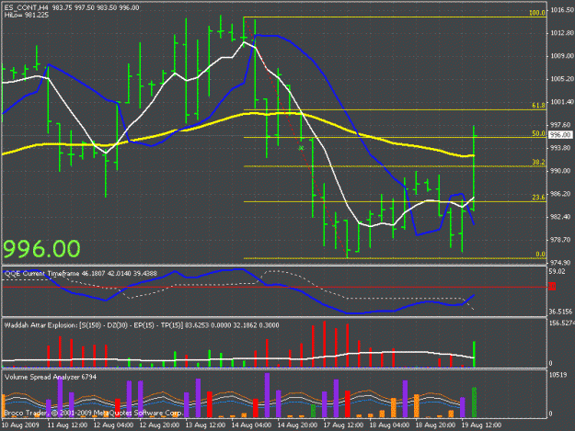Viewport: 575px width, 431px height.
Task: Click the HiLo= 981.225 label
Action: pyautogui.click(x=27, y=15)
